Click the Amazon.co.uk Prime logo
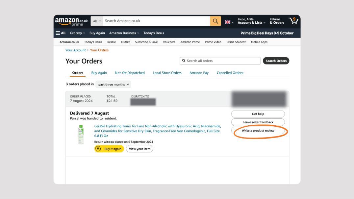 [x=71, y=22]
